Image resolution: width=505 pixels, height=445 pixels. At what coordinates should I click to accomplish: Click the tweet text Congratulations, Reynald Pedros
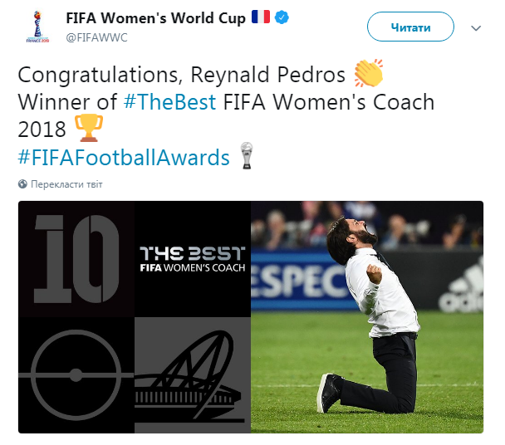tap(183, 76)
